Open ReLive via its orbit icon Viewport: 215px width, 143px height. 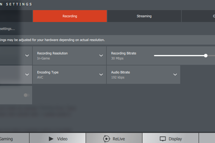106,139
